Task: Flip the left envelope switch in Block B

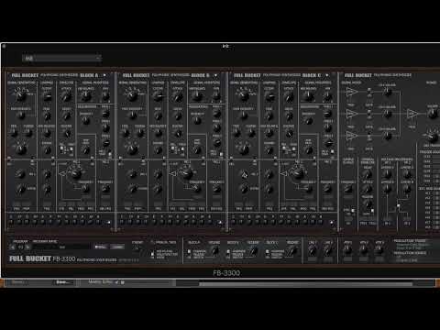Action: 173,149
